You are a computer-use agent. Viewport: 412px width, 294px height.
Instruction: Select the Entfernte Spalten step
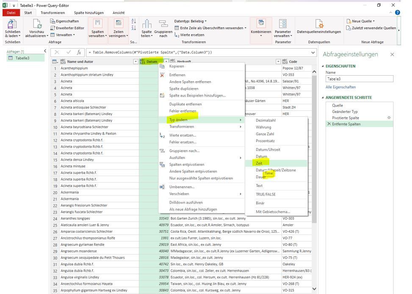pos(359,124)
